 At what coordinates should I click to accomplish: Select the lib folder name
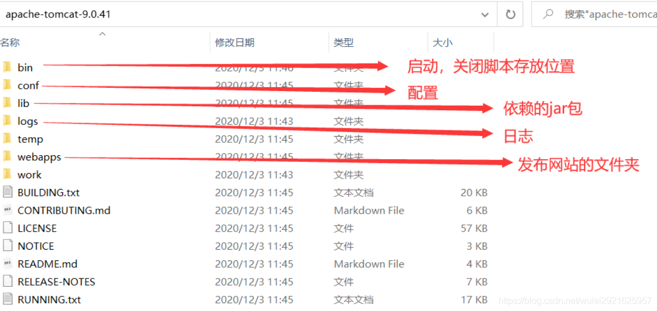(x=24, y=103)
